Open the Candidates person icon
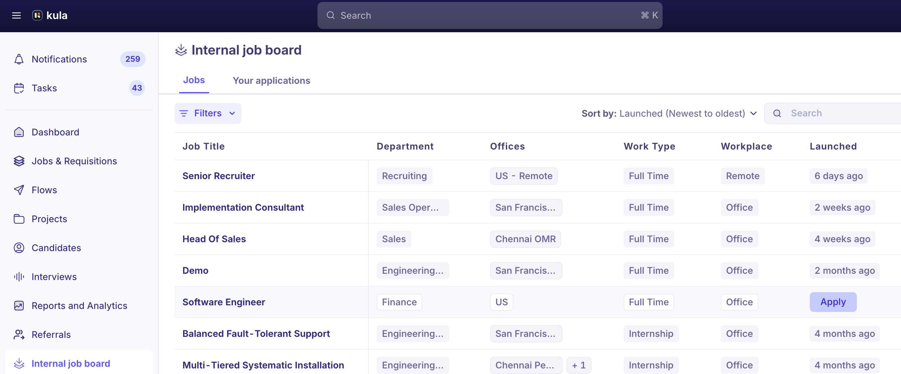901x374 pixels. click(x=19, y=247)
